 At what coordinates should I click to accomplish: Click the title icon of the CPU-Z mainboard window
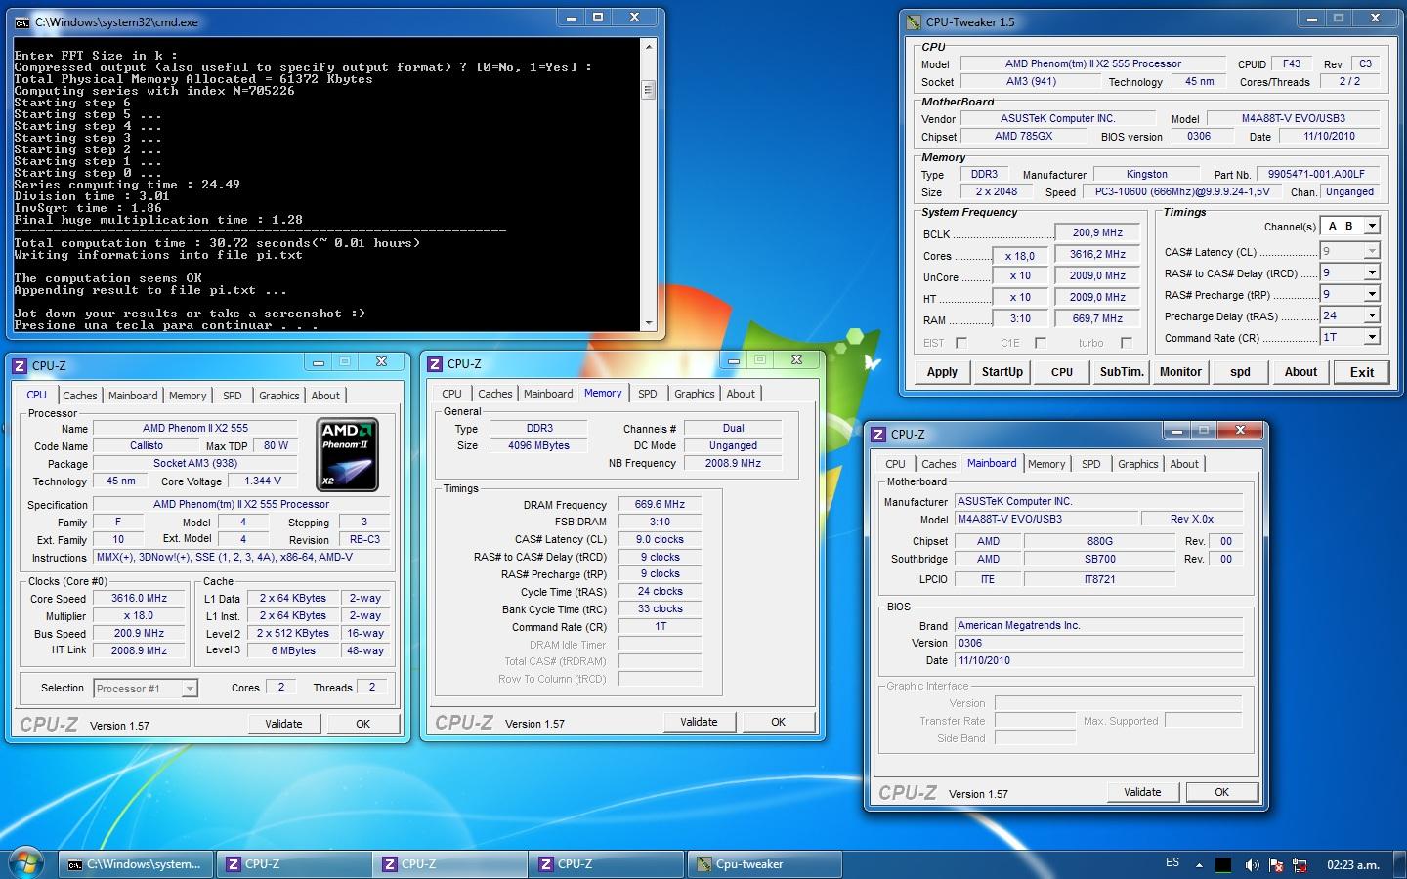point(878,434)
